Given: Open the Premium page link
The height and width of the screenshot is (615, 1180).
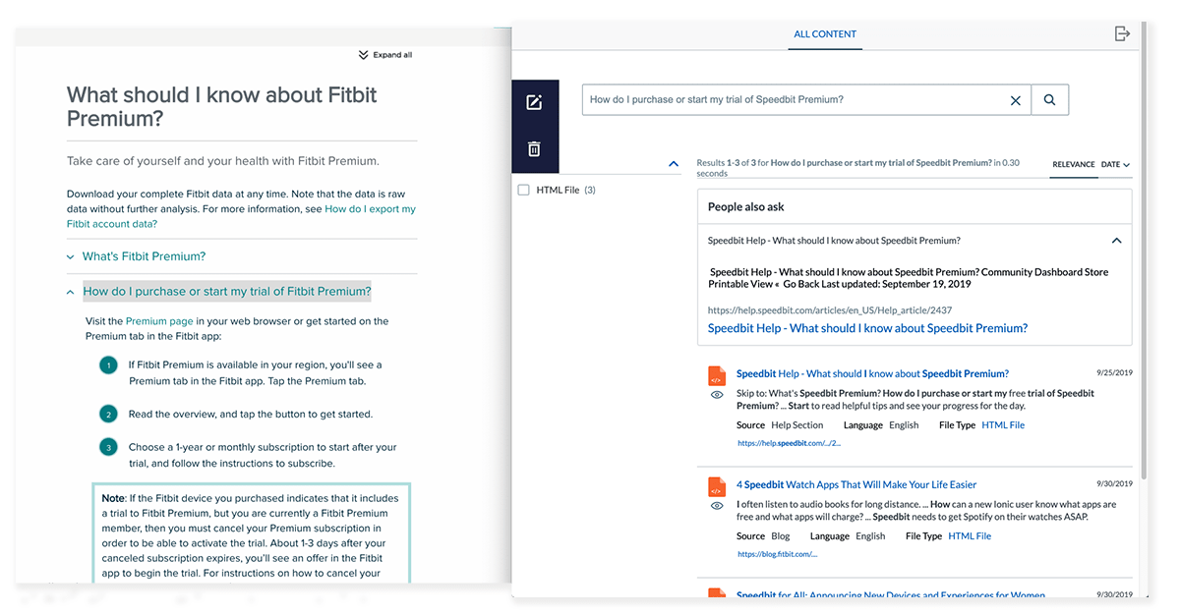Looking at the screenshot, I should (159, 320).
